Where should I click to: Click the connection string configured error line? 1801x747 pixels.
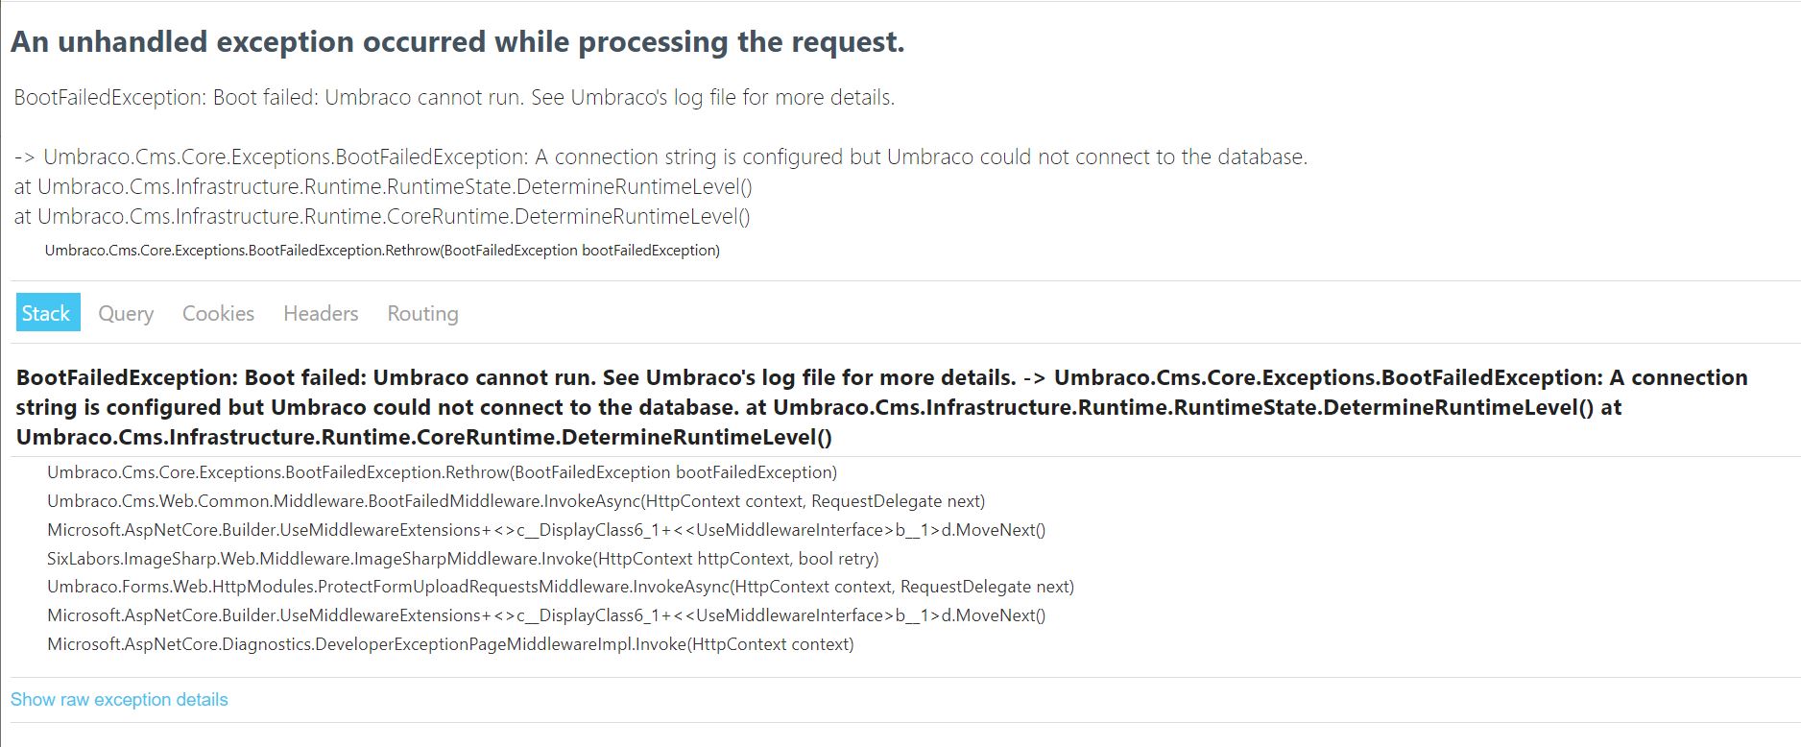660,157
